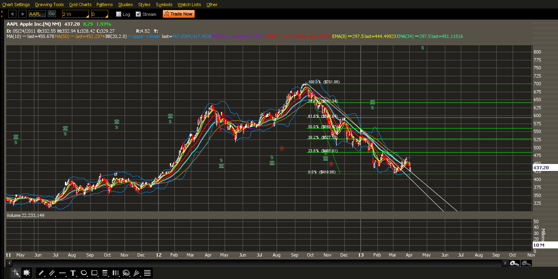Image resolution: width=558 pixels, height=279 pixels.
Task: Enable the Log scale checkbox
Action: (x=119, y=14)
